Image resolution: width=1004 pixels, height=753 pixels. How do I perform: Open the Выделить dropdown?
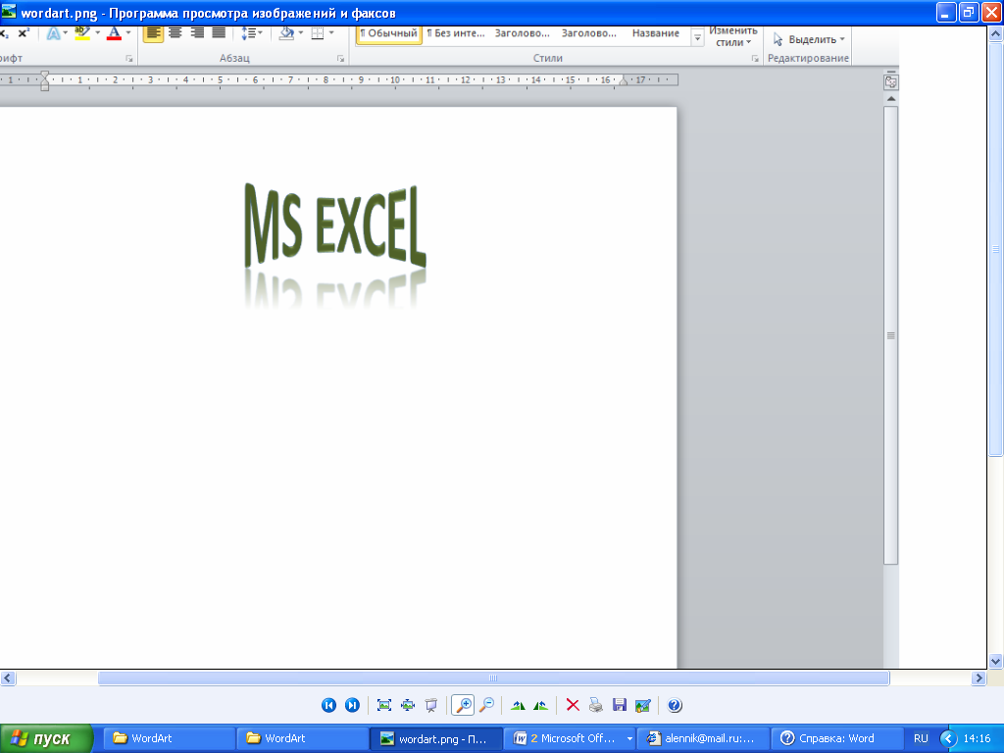[809, 39]
